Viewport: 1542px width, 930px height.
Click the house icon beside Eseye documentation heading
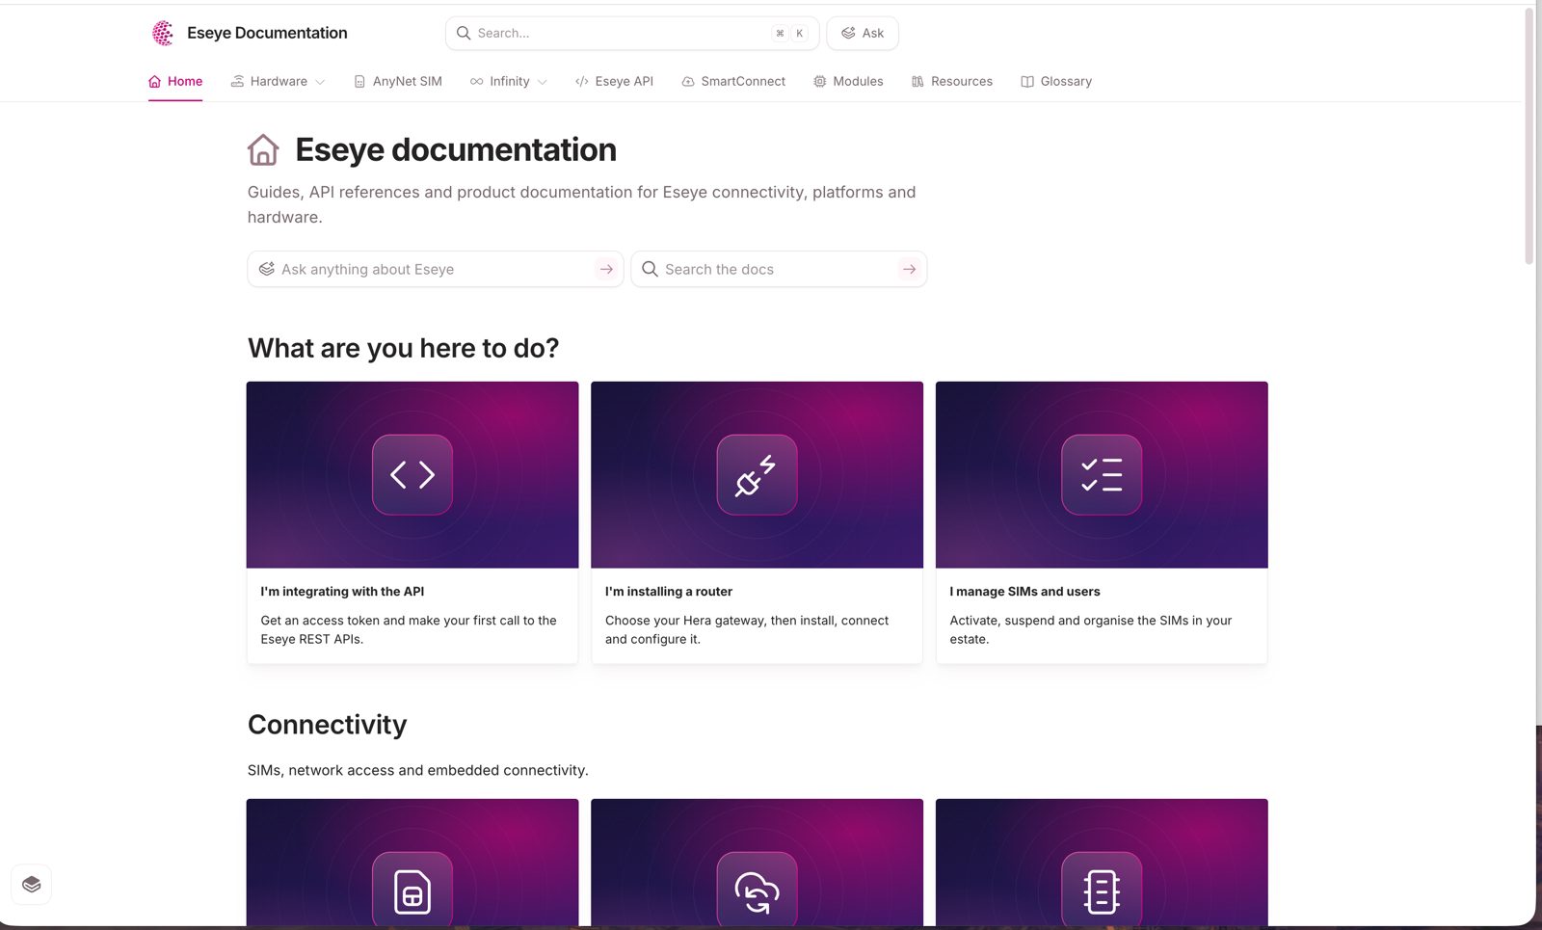263,150
